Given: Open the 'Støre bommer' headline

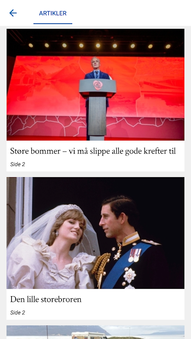Looking at the screenshot, I should tap(93, 151).
